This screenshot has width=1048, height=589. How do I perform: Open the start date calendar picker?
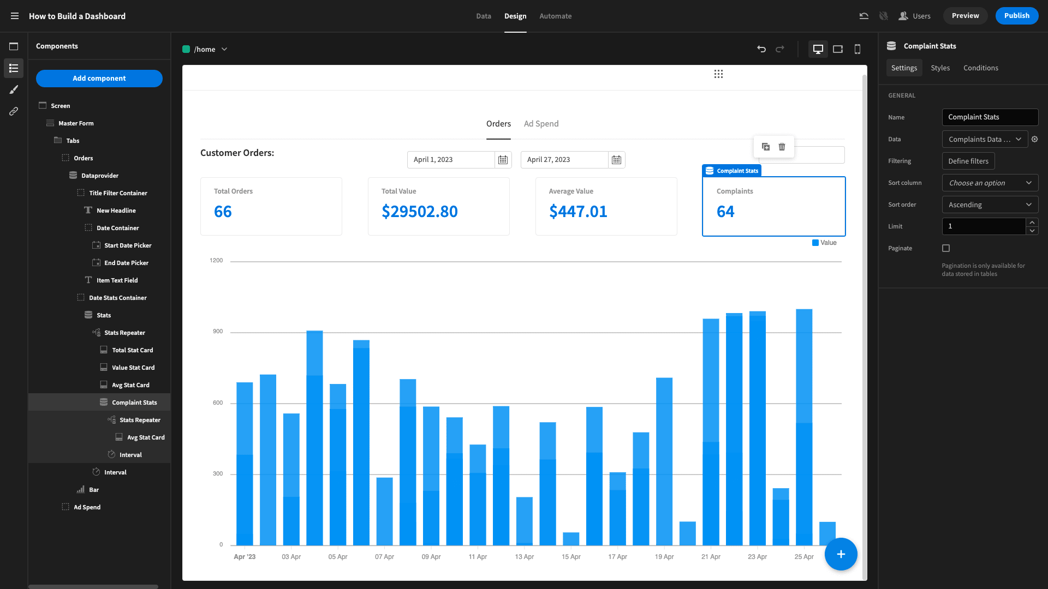pyautogui.click(x=503, y=160)
